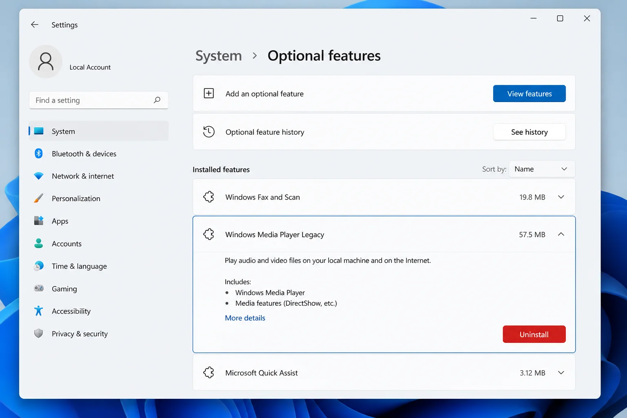Open Network & internet settings
627x418 pixels.
(98, 176)
